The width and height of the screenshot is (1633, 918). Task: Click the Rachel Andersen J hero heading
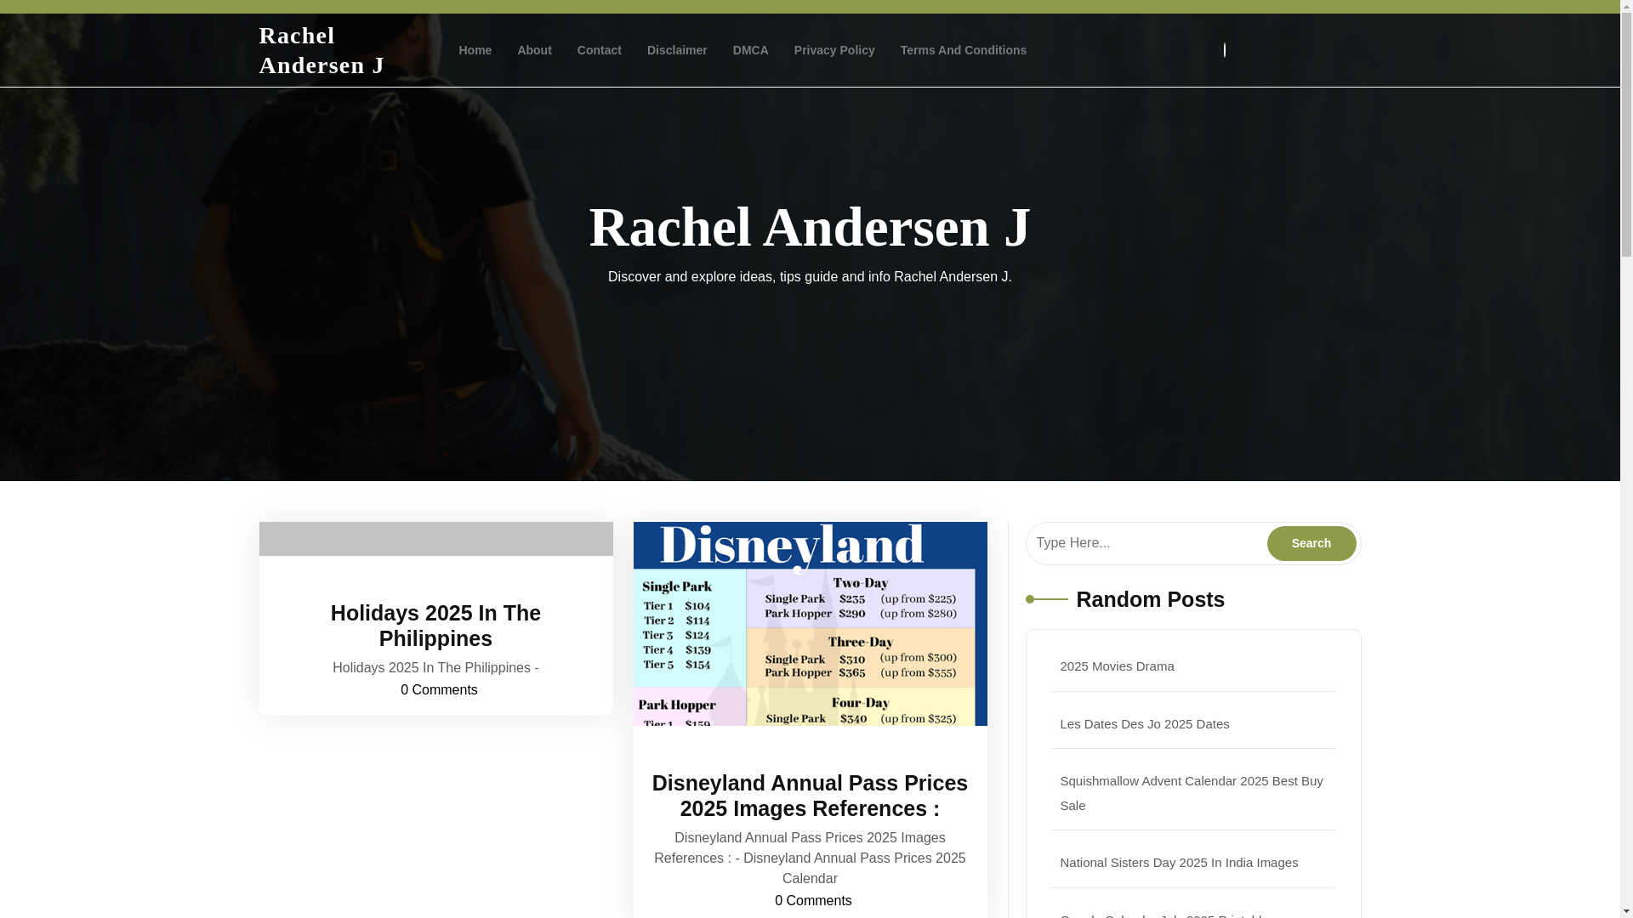click(810, 227)
